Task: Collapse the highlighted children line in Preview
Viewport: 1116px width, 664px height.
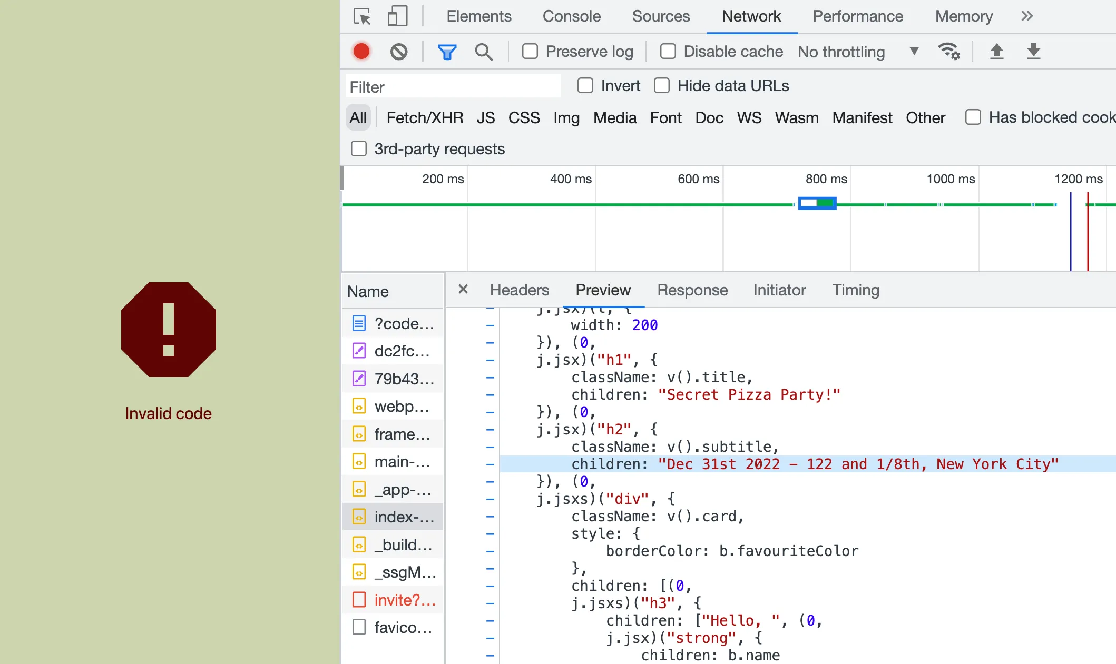Action: point(490,464)
